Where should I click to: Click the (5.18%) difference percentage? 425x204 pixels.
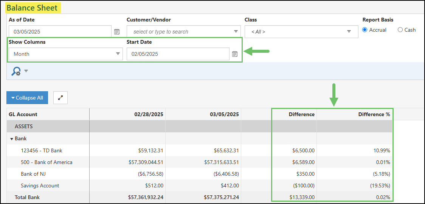tap(381, 174)
